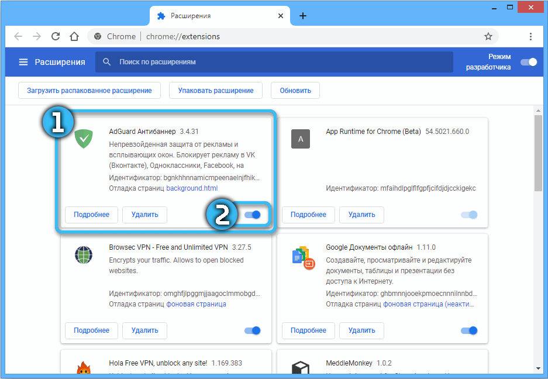
Task: Disable Google Документы офлайн extension toggle
Action: point(469,330)
